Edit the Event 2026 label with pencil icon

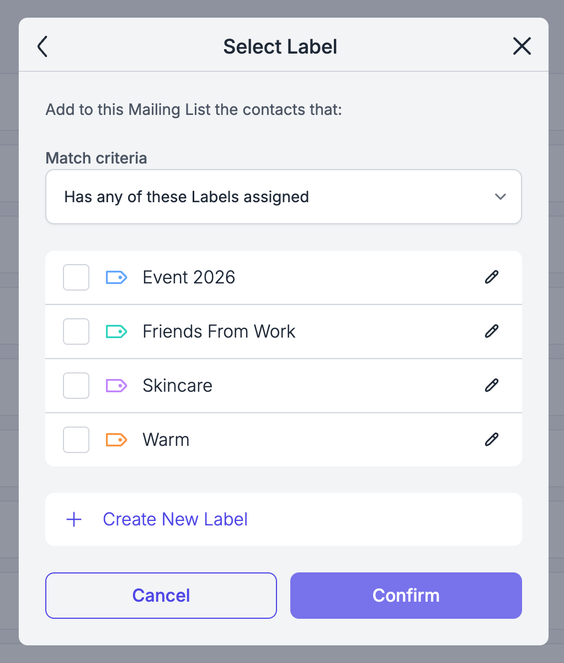[x=491, y=277]
